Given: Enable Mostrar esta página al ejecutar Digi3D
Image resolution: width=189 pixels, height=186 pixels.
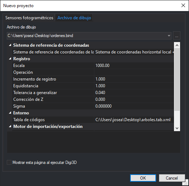Looking at the screenshot, I should pos(9,162).
